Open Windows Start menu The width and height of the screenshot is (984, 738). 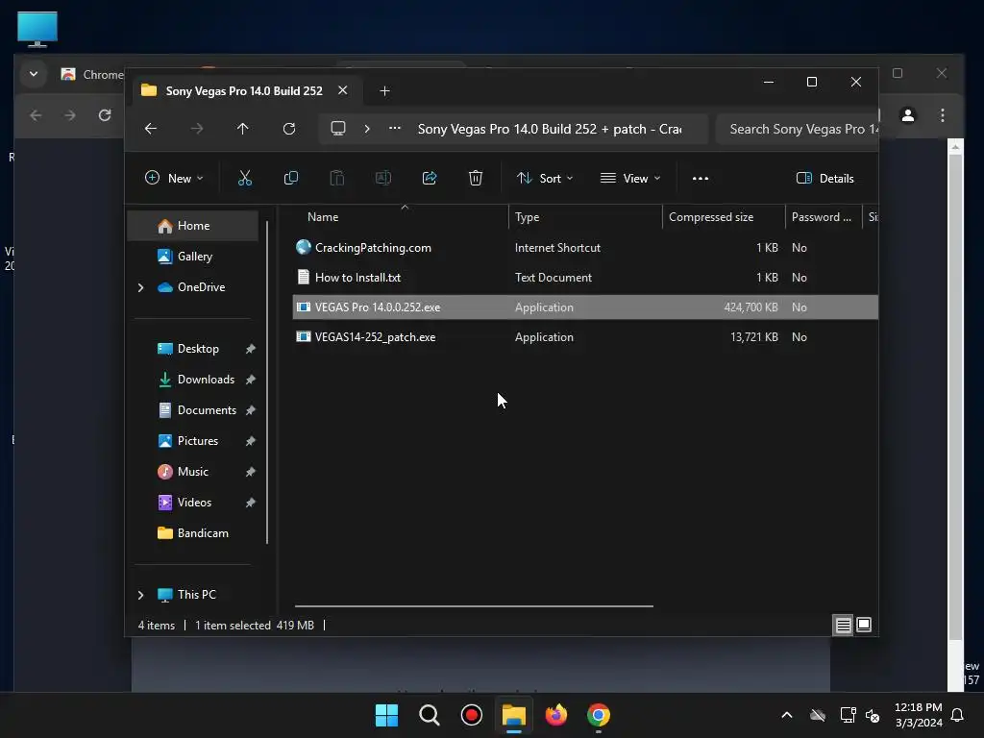(x=386, y=715)
